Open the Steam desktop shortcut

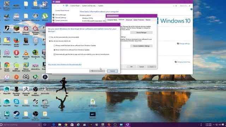pyautogui.click(x=16, y=115)
